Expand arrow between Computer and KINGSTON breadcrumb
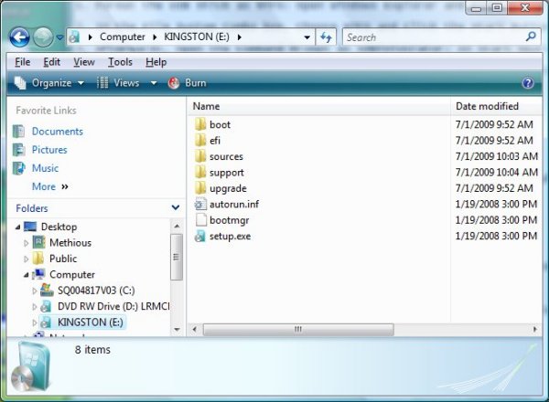Viewport: 549px width, 402px height. click(x=155, y=37)
